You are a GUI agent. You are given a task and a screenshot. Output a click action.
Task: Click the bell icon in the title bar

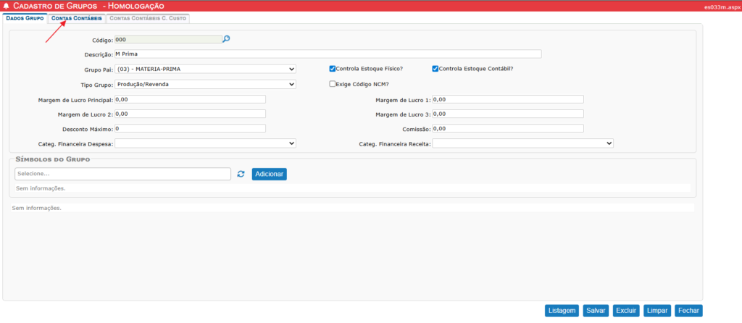tap(7, 6)
